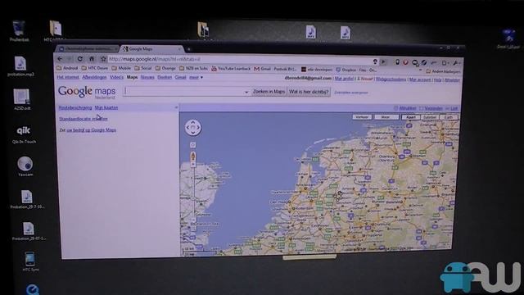524x295 pixels.
Task: Open the Prullenbak desktop icon
Action: coord(19,31)
